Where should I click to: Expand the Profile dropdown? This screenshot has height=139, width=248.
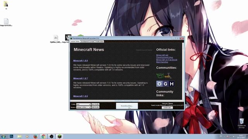84,105
